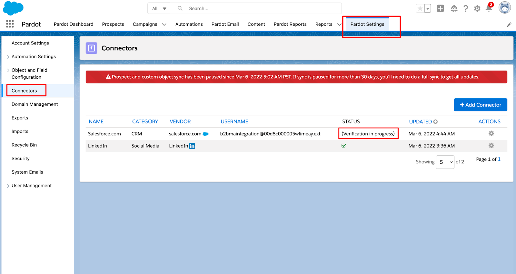Click the Connectors page header icon
Screen dimensions: 516x274
(x=91, y=48)
